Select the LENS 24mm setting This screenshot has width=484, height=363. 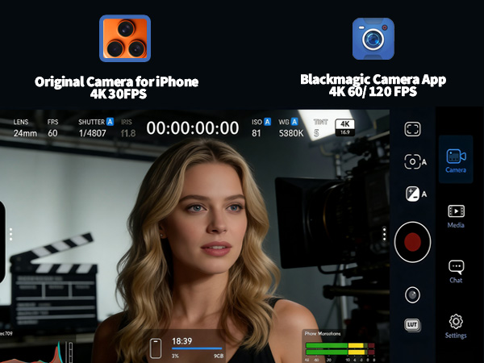[x=25, y=127]
